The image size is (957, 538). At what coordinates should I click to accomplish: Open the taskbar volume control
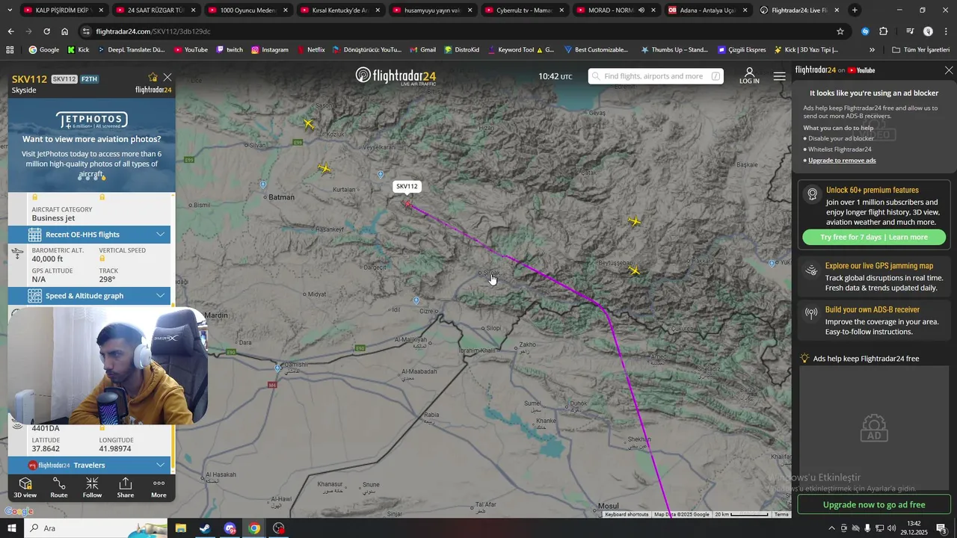click(890, 528)
